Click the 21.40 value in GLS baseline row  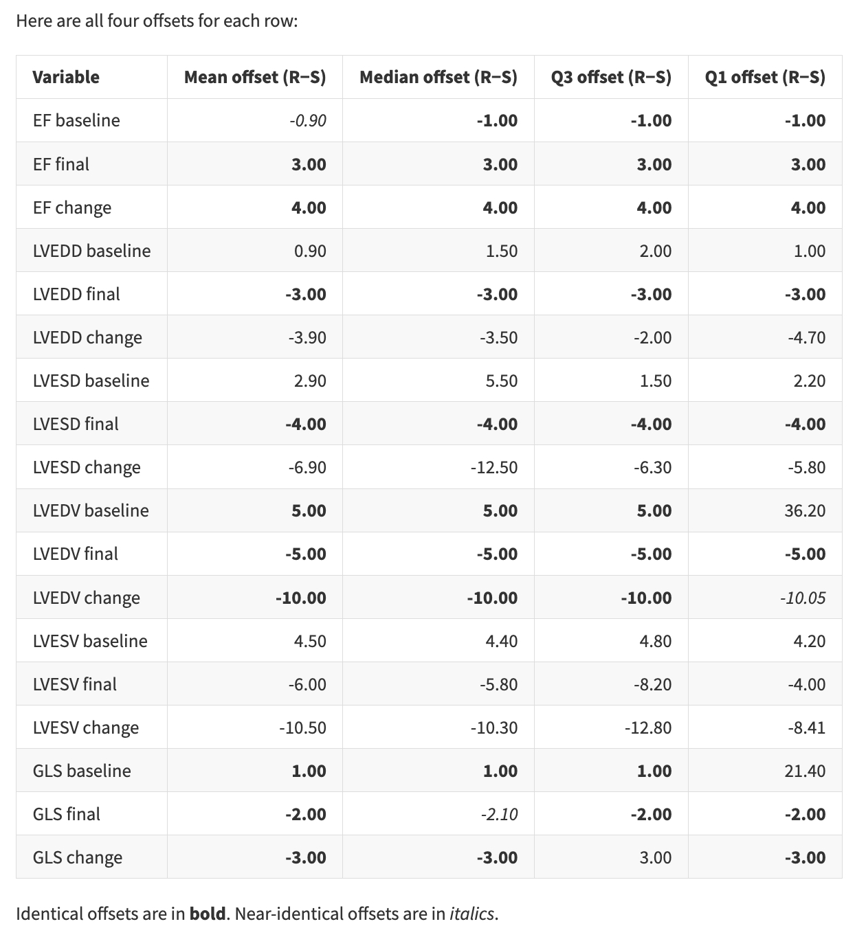(805, 771)
